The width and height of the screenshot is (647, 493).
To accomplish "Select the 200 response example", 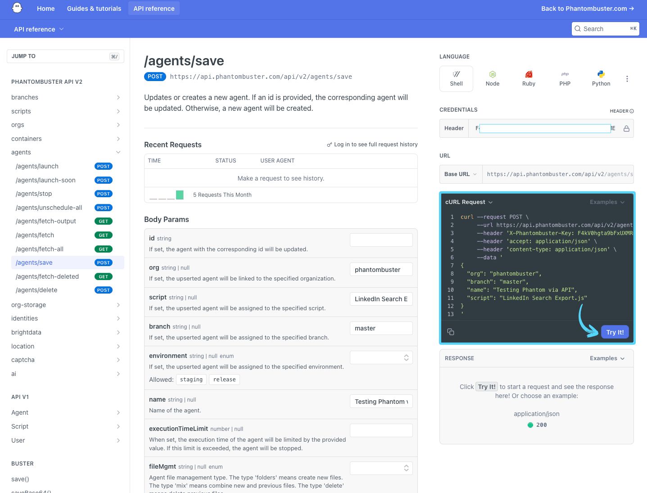I will 537,425.
